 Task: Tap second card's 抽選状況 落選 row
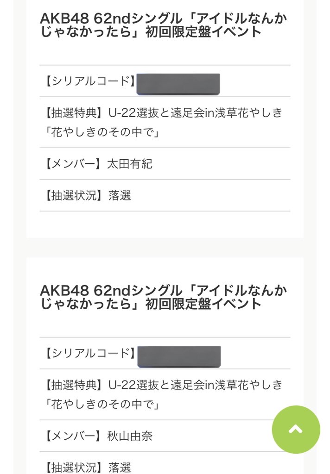(x=165, y=466)
